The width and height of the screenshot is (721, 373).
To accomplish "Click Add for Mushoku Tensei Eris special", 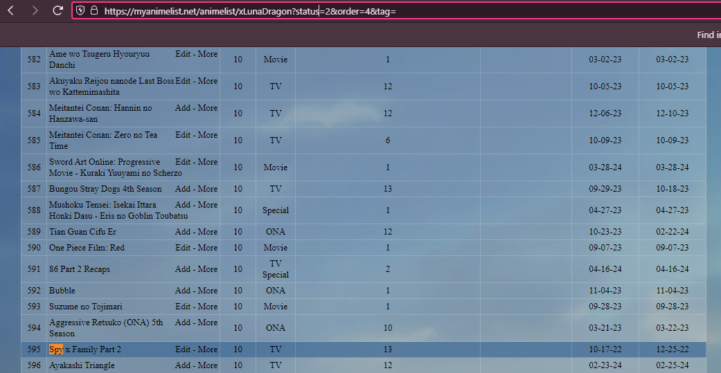I will tap(183, 205).
